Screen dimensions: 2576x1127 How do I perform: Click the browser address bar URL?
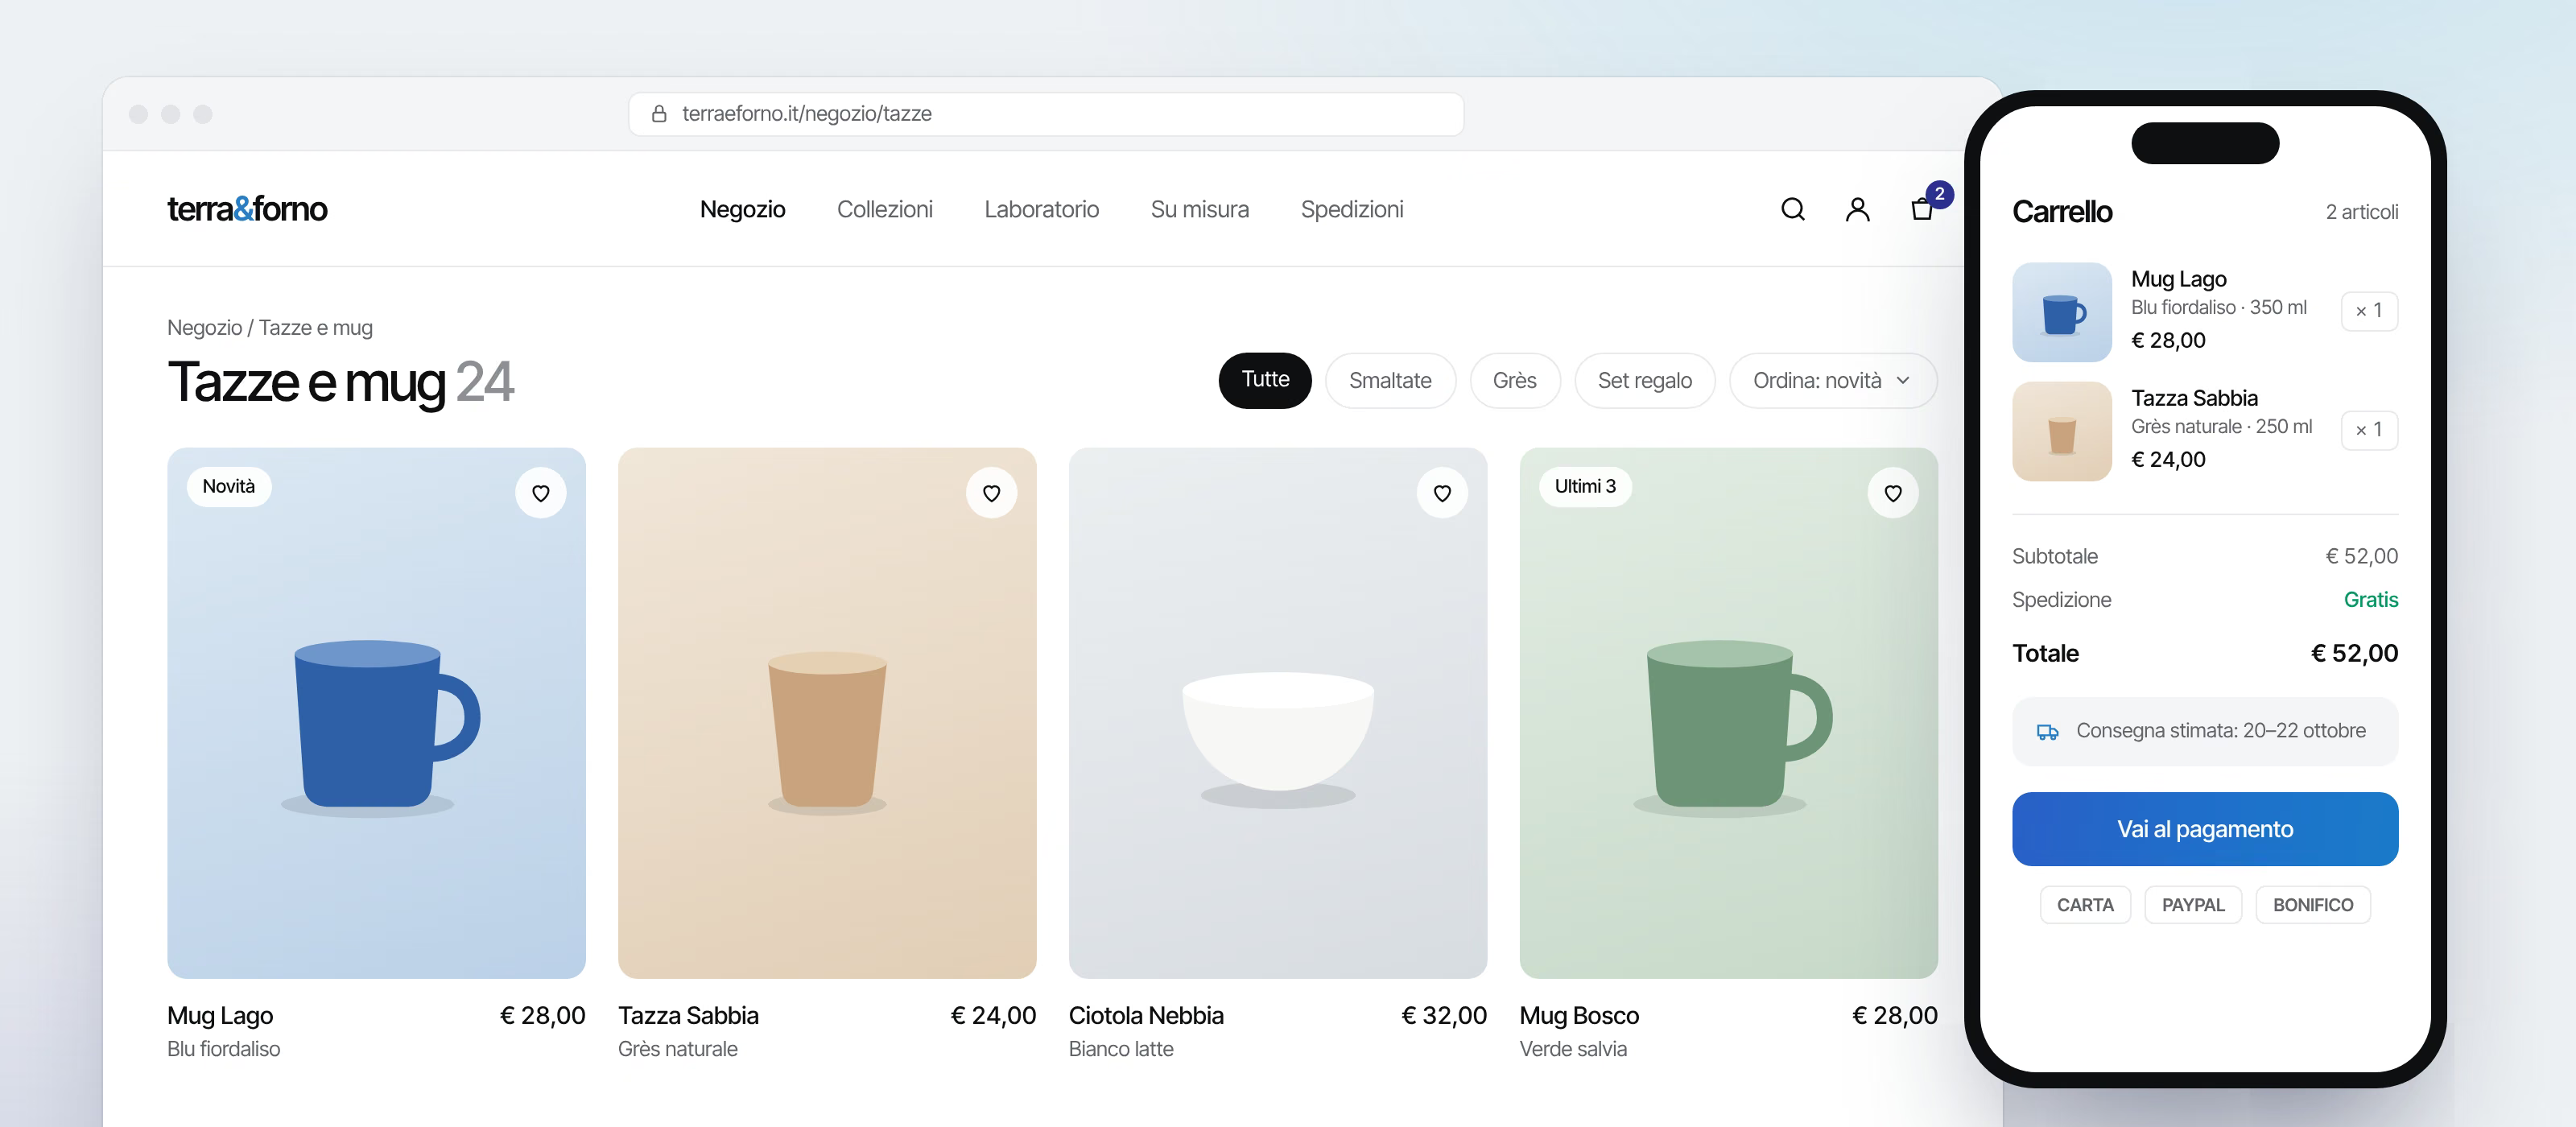(x=1046, y=114)
